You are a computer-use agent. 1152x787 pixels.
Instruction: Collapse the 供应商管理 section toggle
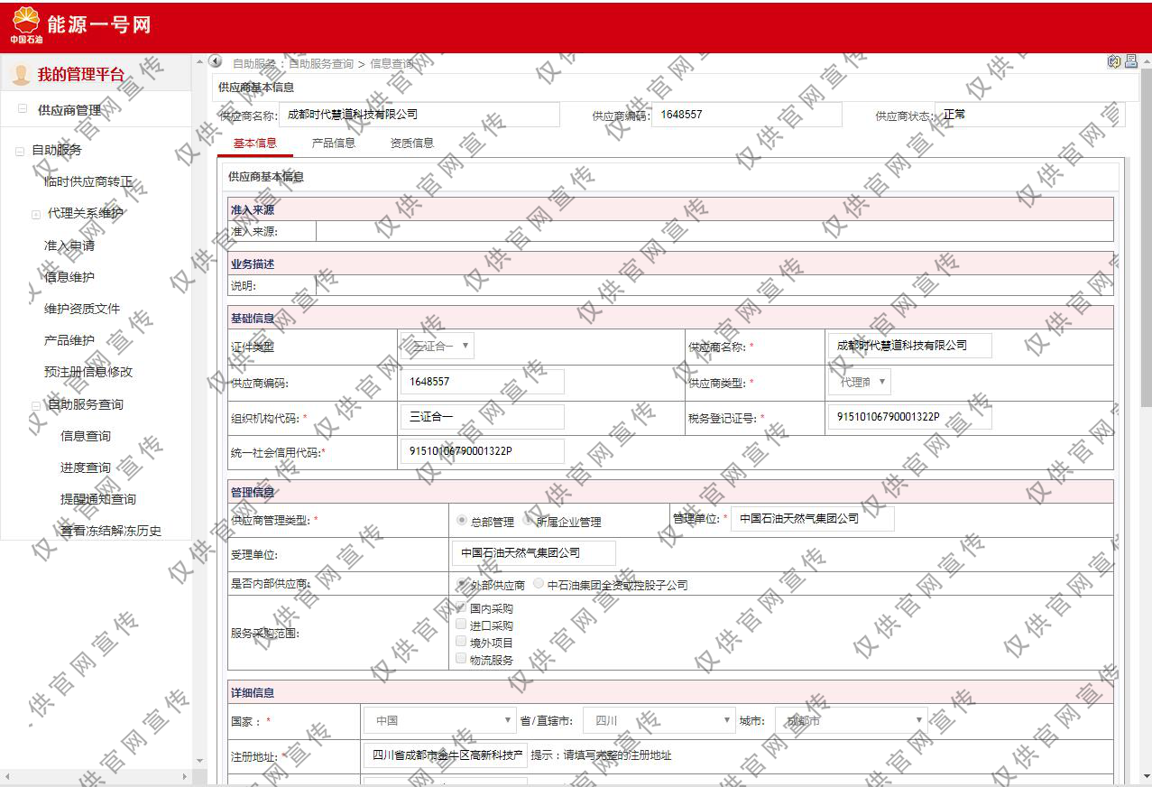point(23,109)
